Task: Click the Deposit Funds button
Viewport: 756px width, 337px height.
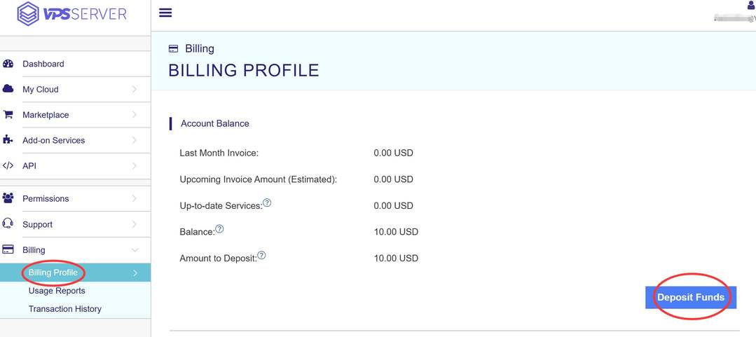Action: pos(691,298)
